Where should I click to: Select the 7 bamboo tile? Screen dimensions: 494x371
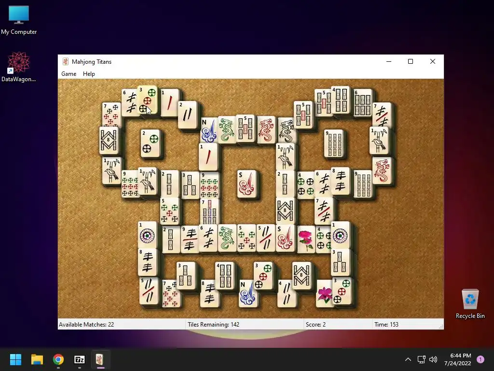pyautogui.click(x=210, y=212)
